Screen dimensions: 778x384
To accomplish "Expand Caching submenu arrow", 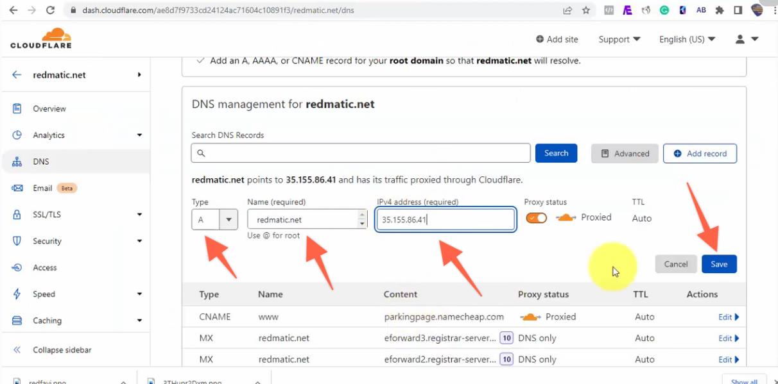I will 139,321.
